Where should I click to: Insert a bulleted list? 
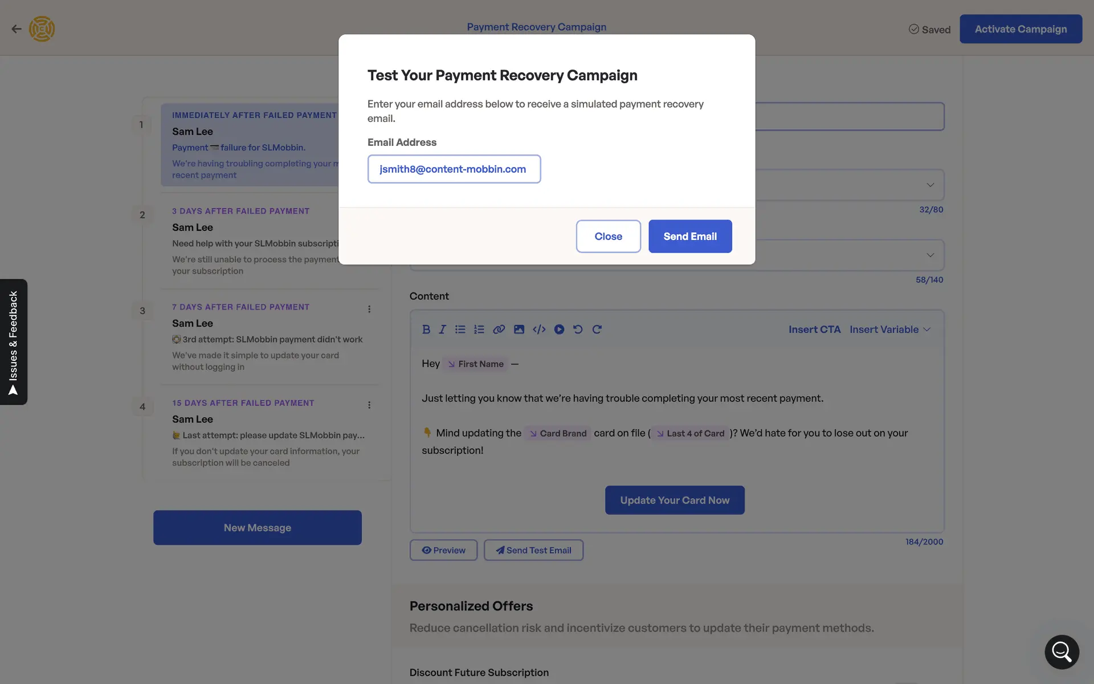(x=460, y=329)
